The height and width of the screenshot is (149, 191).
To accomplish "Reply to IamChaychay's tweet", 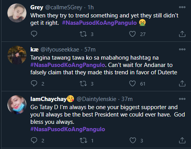I will (x=34, y=140).
